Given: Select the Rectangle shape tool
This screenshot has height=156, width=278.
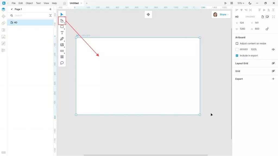Looking at the screenshot, I should click(62, 27).
